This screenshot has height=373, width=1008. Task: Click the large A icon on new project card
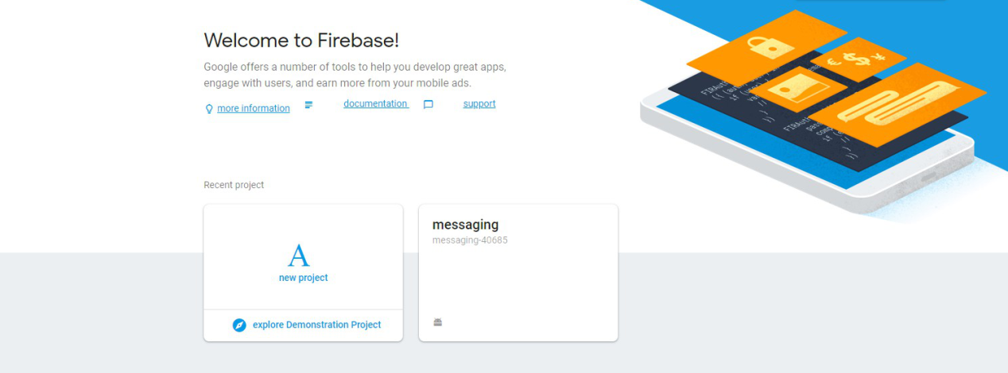tap(298, 256)
